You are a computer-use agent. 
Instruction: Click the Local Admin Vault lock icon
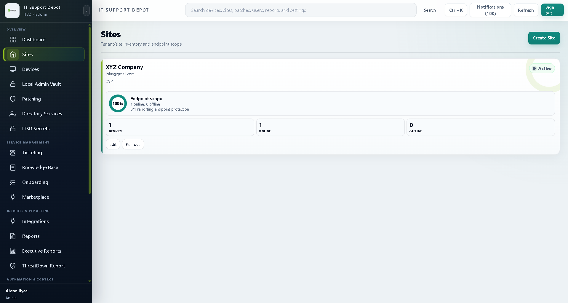pos(13,84)
